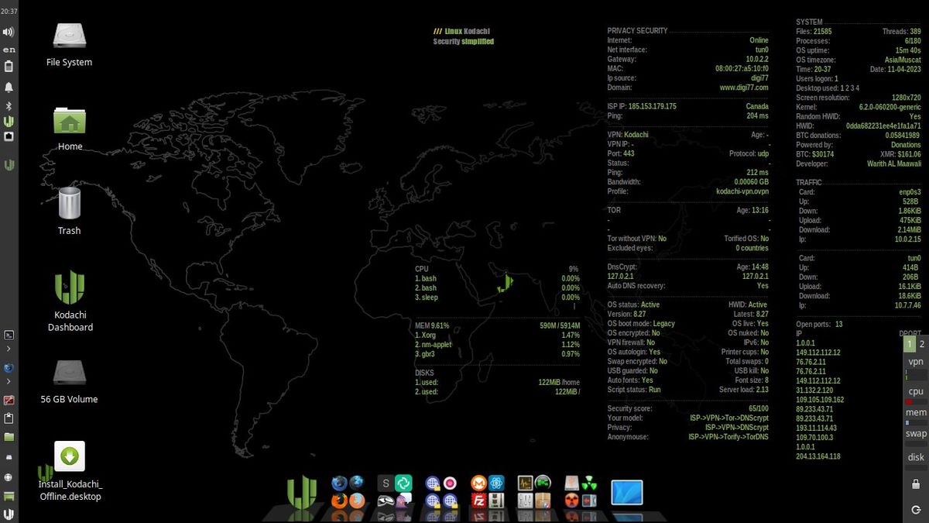Launch FileZilla from the dock
Screen dimensions: 929x523
pos(478,502)
